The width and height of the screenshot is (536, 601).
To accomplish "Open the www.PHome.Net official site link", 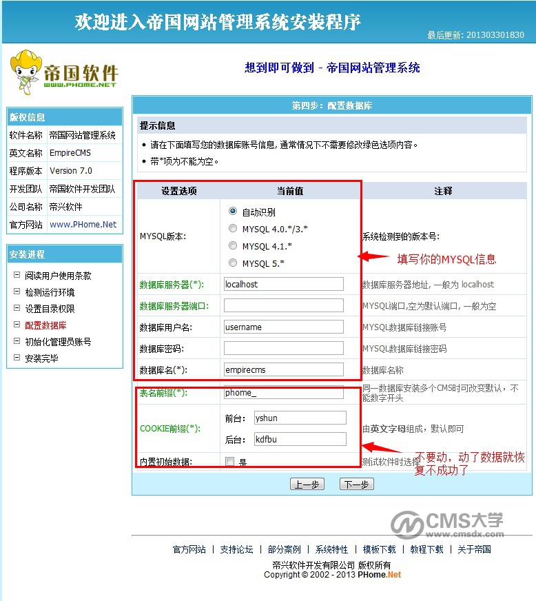I will coord(83,224).
